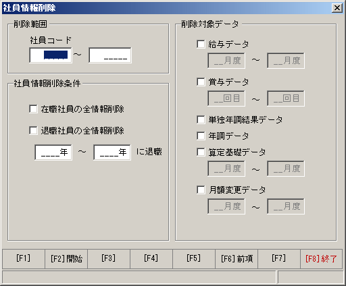Image resolution: width=346 pixels, height=286 pixels.
Task: Click the 社員コード label
Action: click(x=51, y=40)
